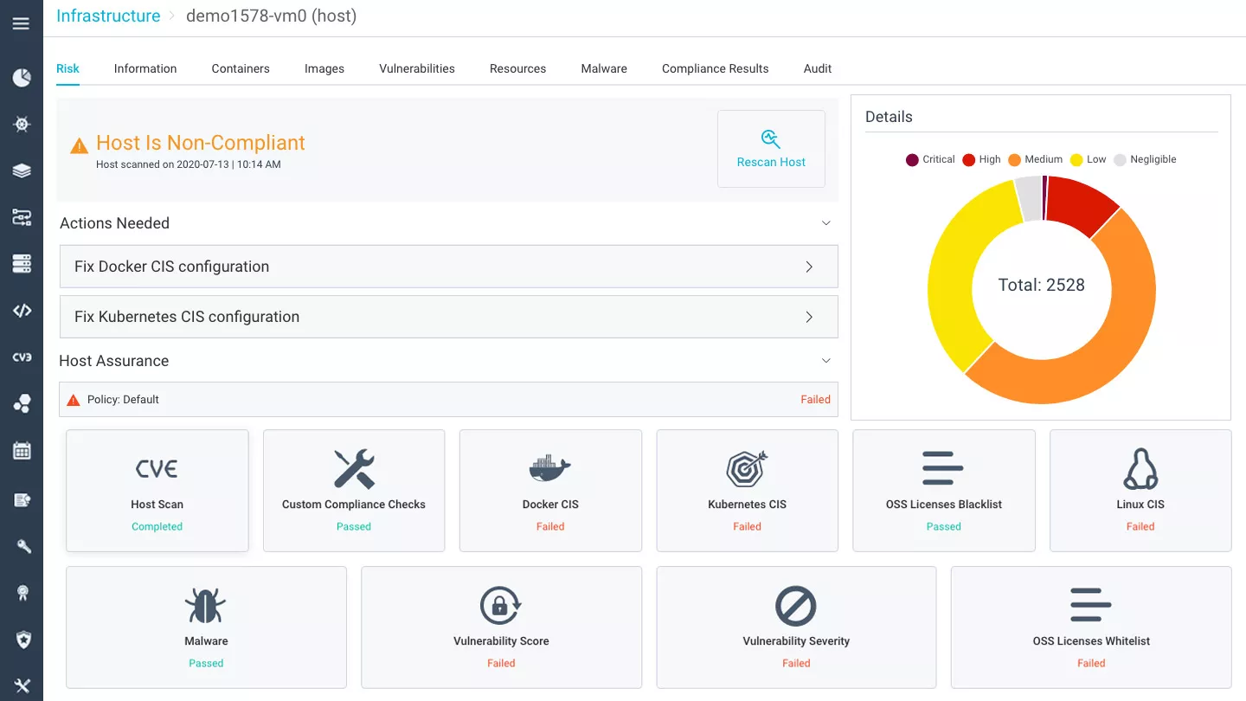The width and height of the screenshot is (1246, 701).
Task: Click the workloads flow sidebar icon
Action: [22, 217]
